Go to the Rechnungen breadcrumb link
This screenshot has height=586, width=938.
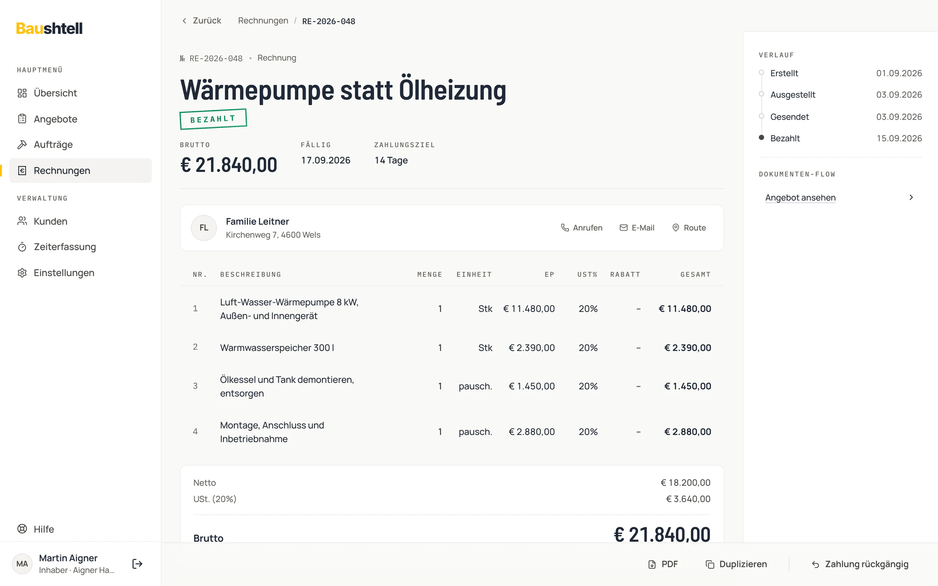pyautogui.click(x=263, y=21)
